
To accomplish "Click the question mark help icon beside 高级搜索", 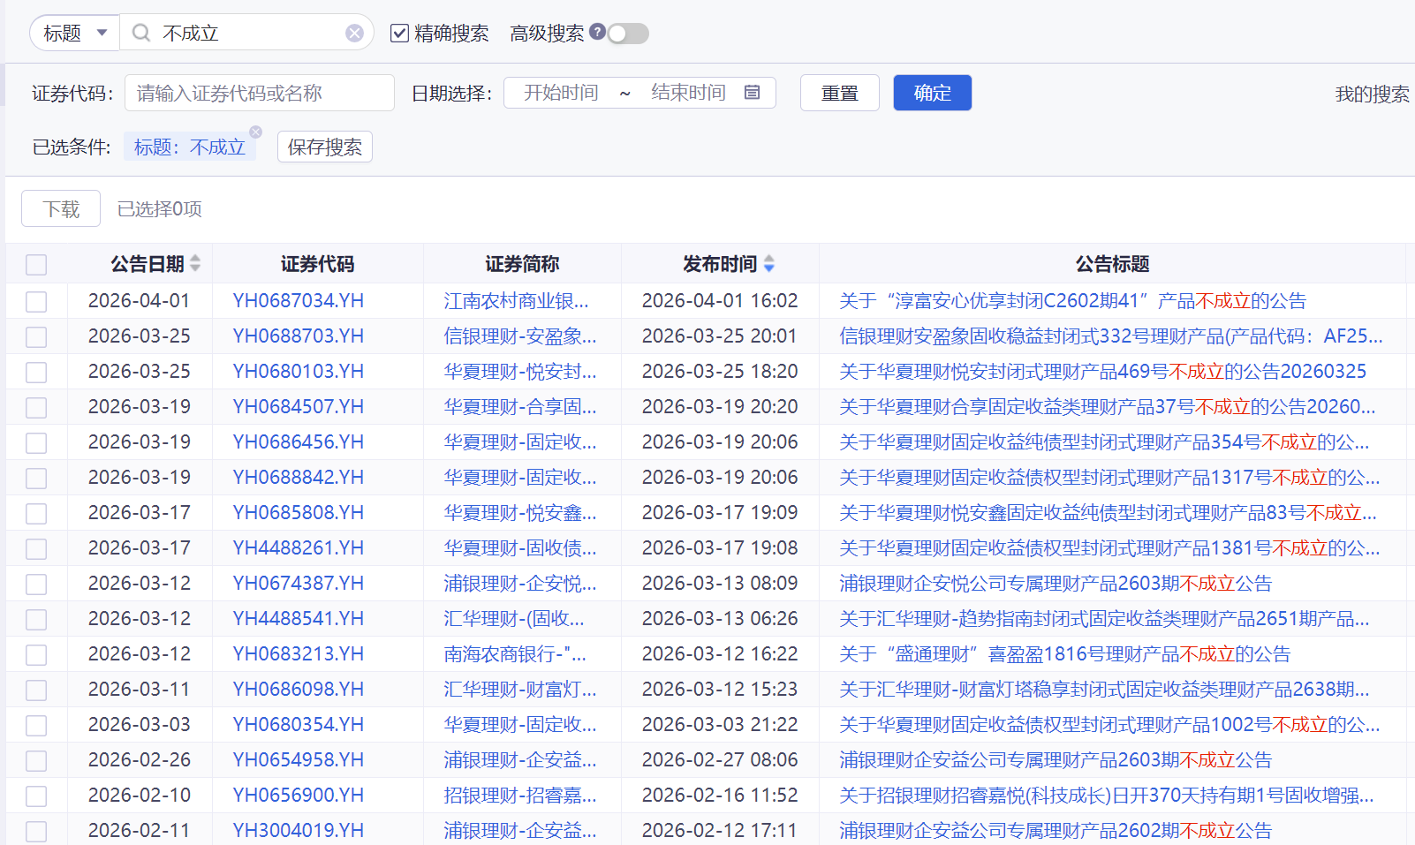I will 599,33.
